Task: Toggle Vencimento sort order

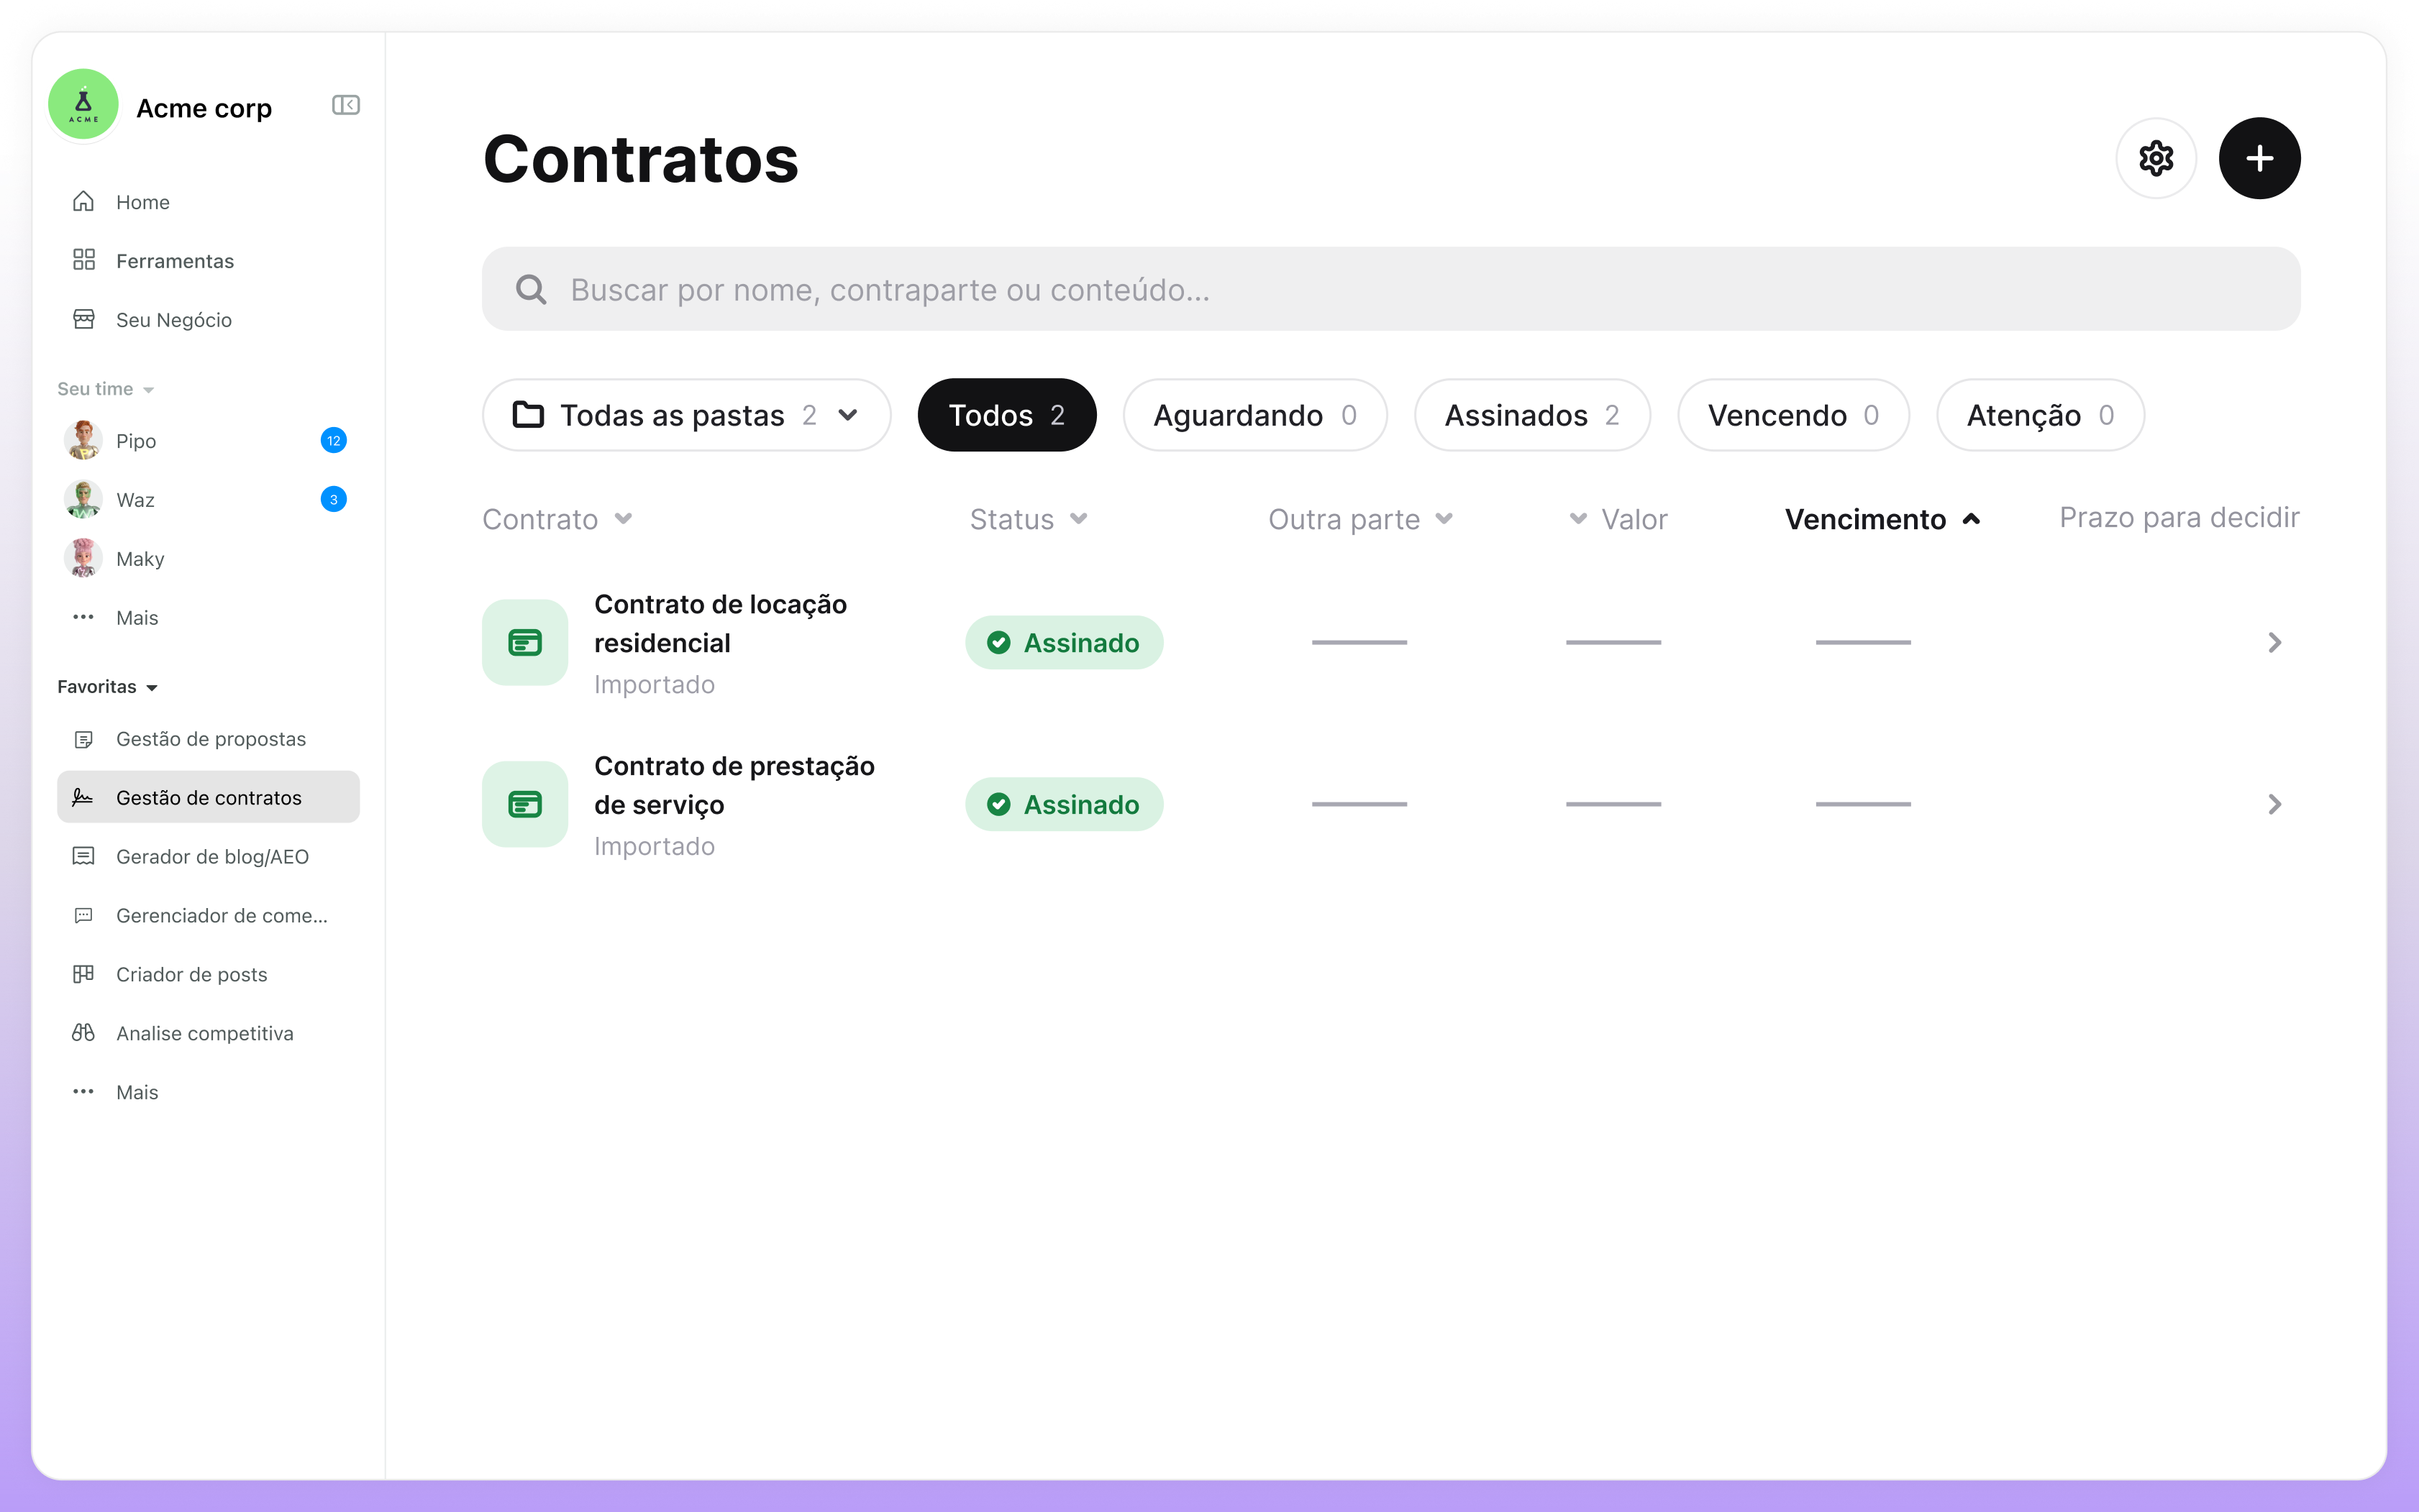Action: 1882,519
